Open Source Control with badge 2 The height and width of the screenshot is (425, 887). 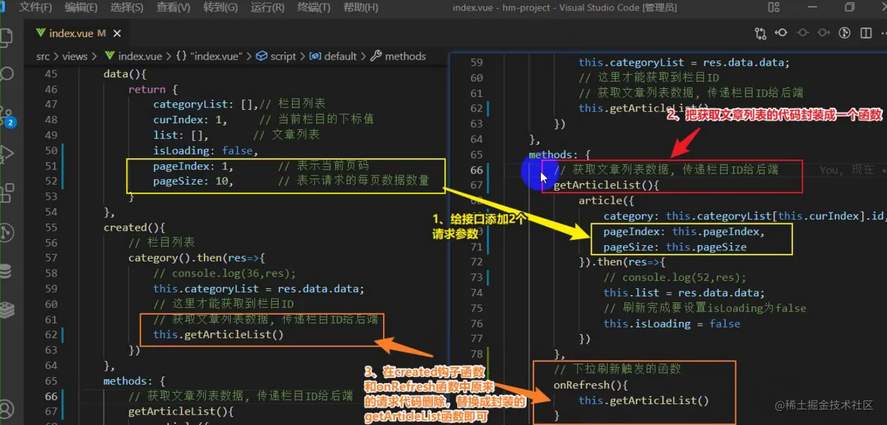pos(7,115)
